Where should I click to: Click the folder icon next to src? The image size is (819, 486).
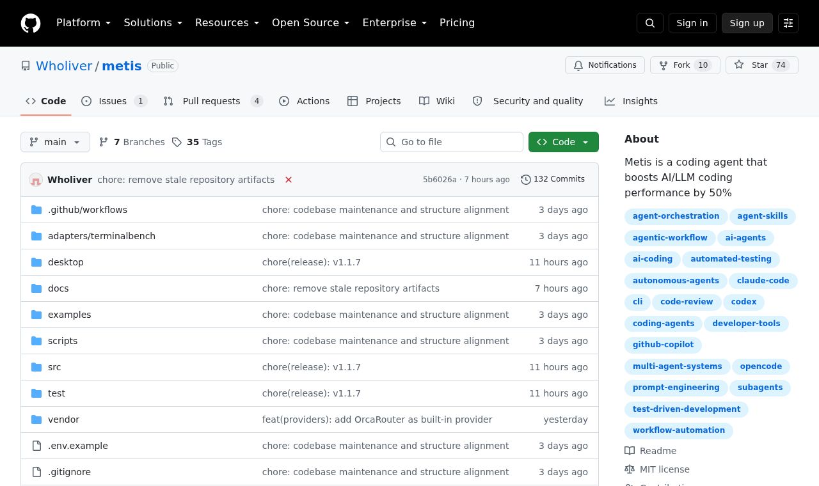(36, 367)
